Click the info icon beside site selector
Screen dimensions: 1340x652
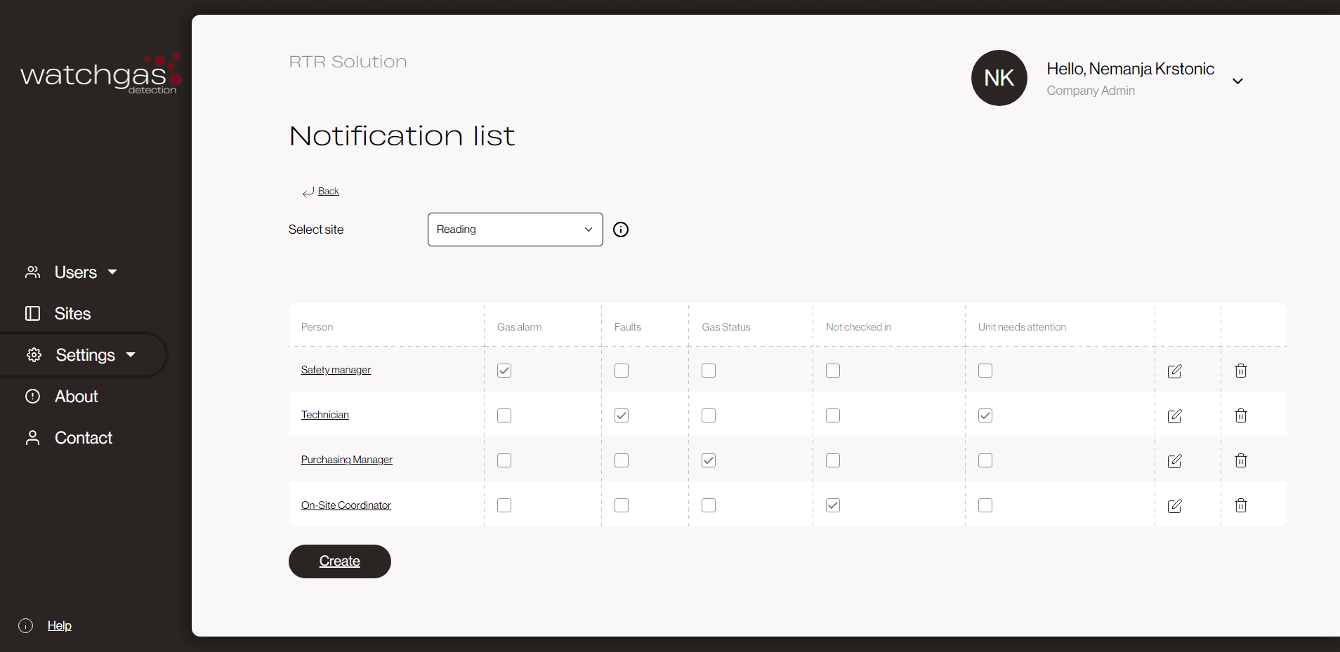pos(621,229)
